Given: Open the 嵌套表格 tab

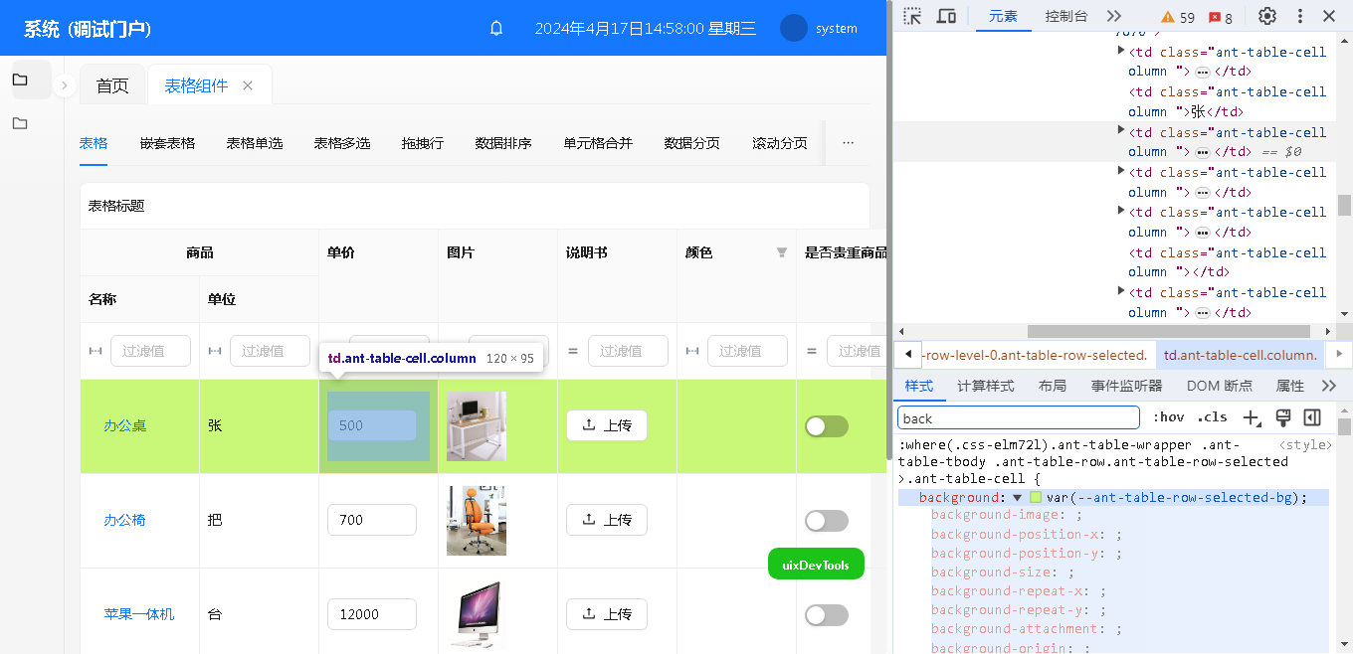Looking at the screenshot, I should [x=167, y=143].
